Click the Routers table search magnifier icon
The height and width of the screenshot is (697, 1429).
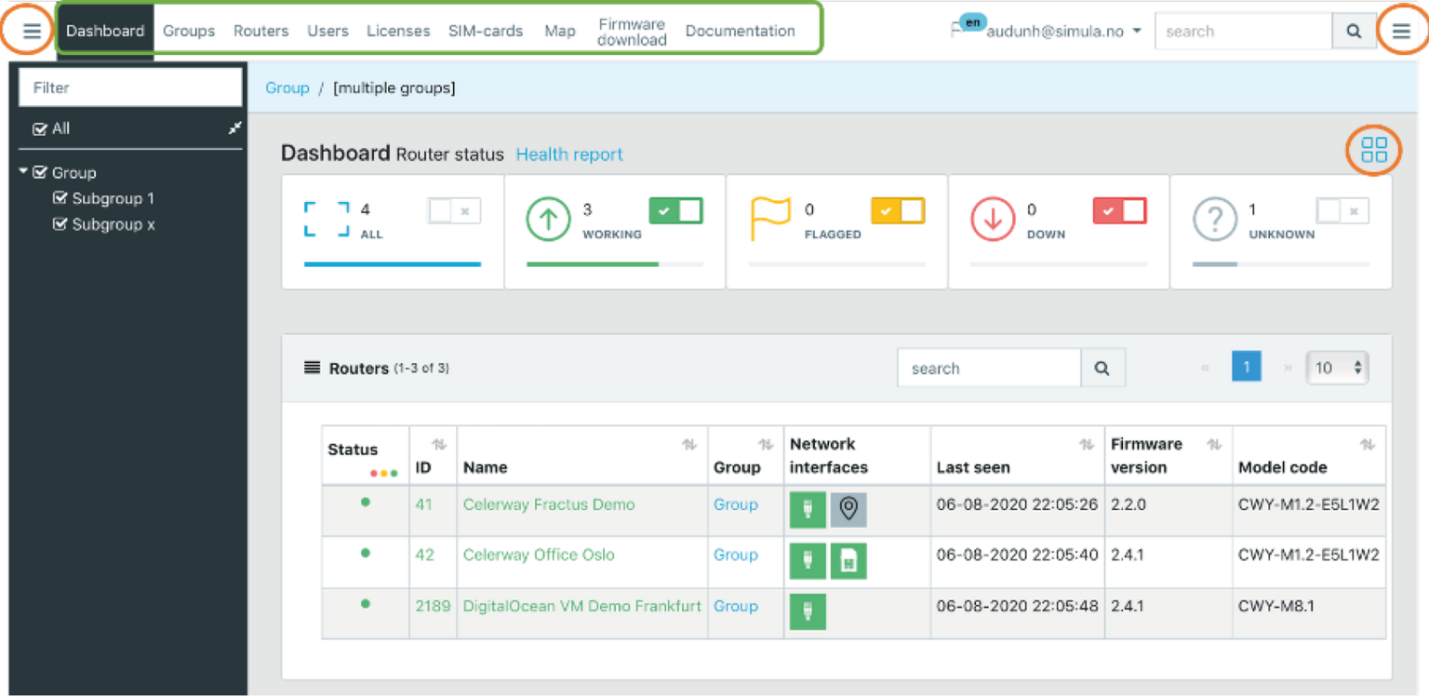[x=1102, y=369]
